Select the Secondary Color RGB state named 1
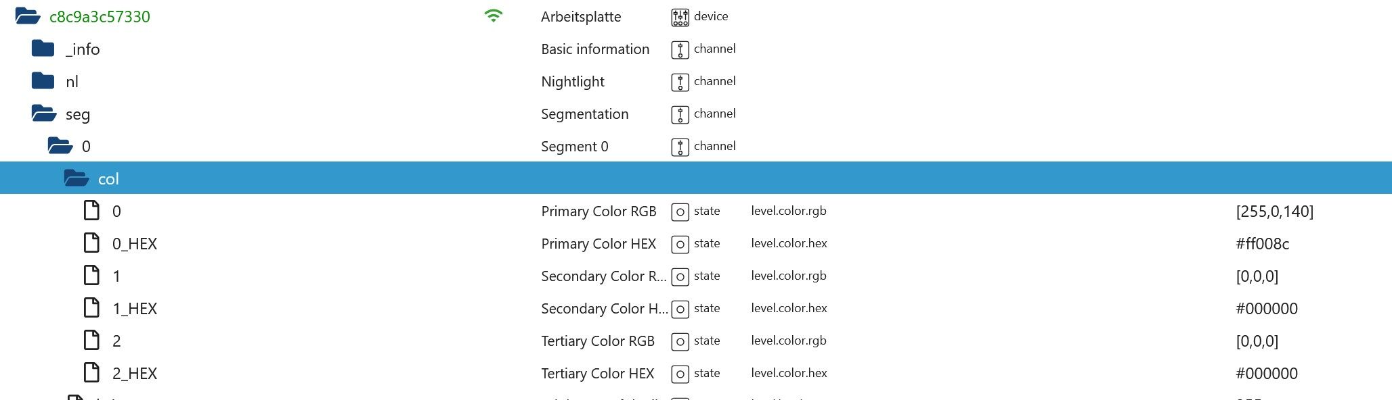This screenshot has width=1392, height=400. pos(116,276)
